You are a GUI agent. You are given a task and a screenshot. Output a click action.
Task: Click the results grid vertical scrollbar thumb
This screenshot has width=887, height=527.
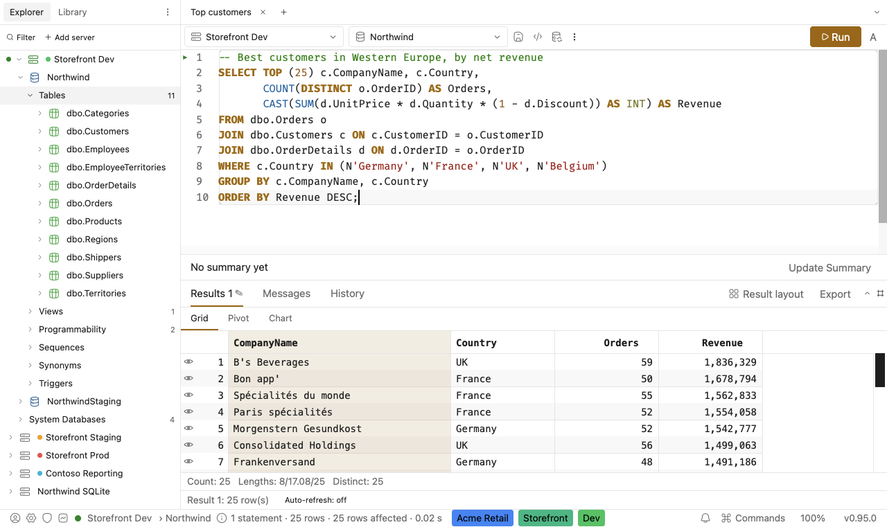880,370
